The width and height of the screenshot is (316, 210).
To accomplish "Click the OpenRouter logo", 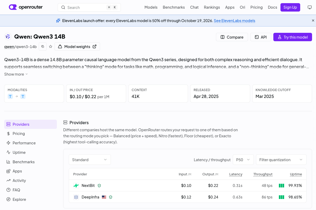I will [x=26, y=7].
